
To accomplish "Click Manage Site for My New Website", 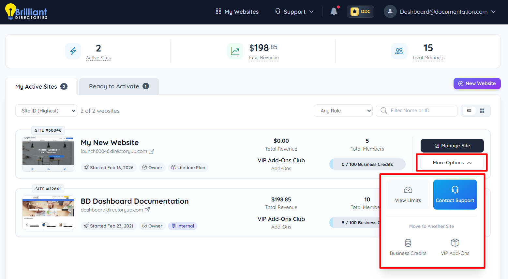I will tap(452, 146).
